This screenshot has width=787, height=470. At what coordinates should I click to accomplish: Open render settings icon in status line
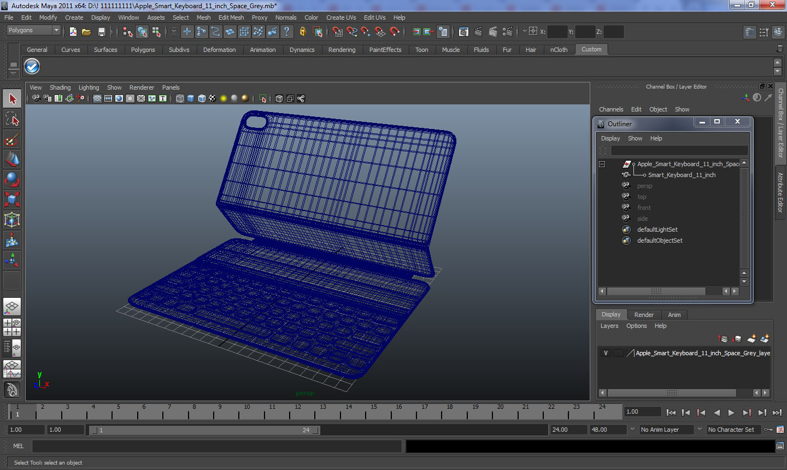[x=508, y=32]
